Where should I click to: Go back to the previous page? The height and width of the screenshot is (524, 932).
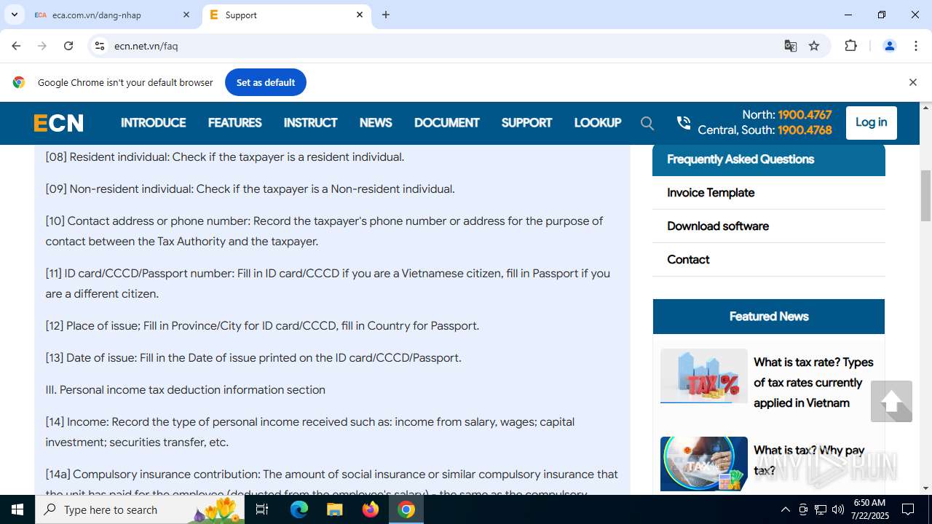click(x=16, y=46)
